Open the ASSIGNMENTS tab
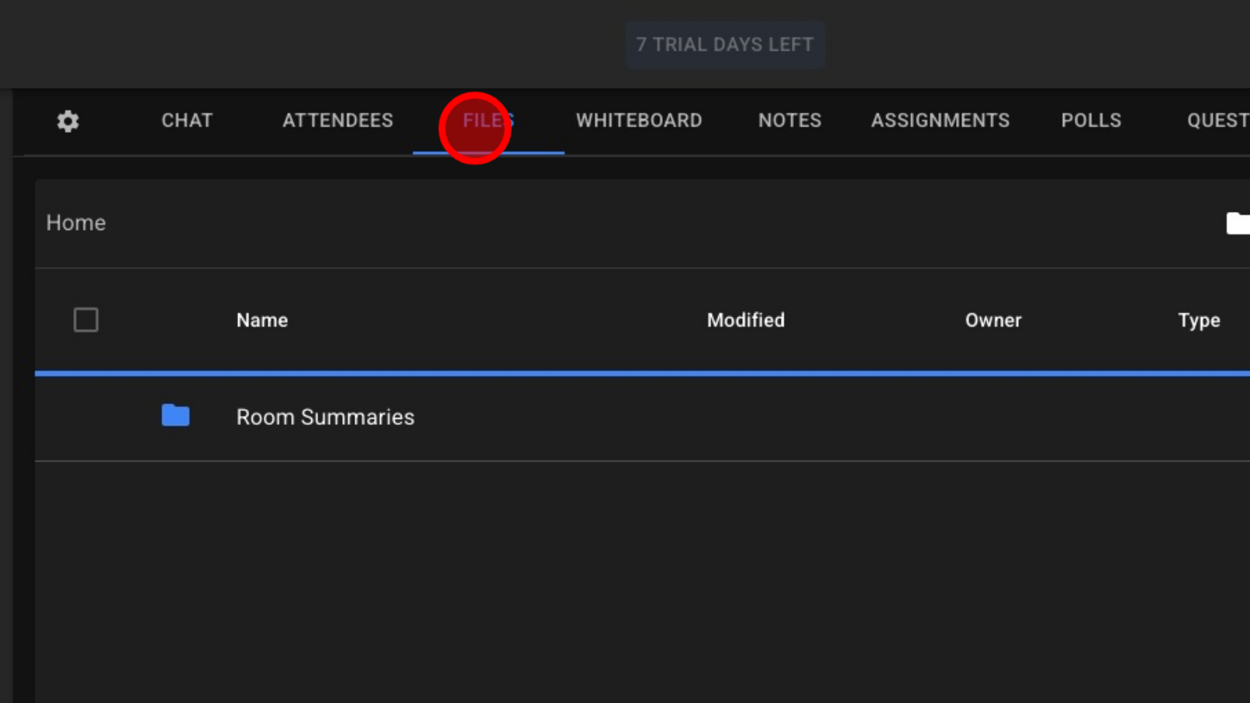The height and width of the screenshot is (703, 1250). pos(941,121)
